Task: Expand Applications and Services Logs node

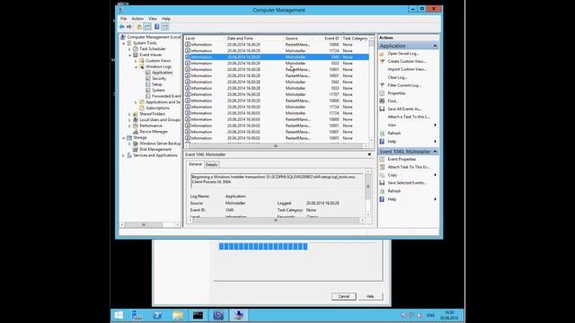Action: 136,102
